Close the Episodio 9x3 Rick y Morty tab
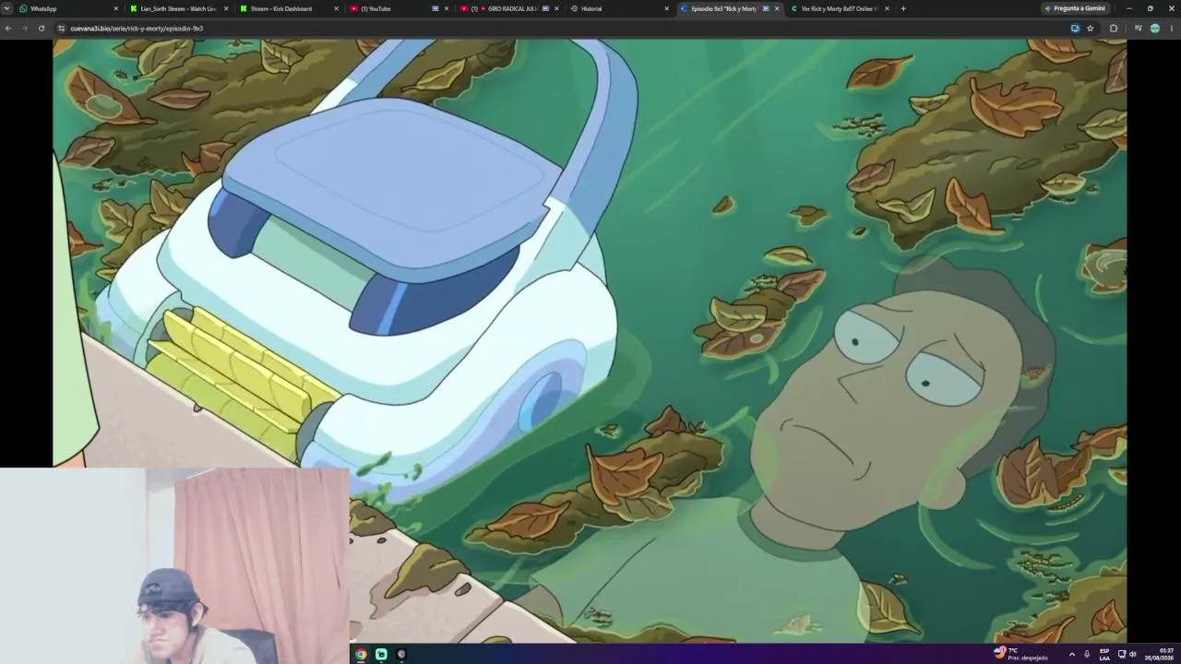This screenshot has width=1181, height=664. [x=777, y=8]
